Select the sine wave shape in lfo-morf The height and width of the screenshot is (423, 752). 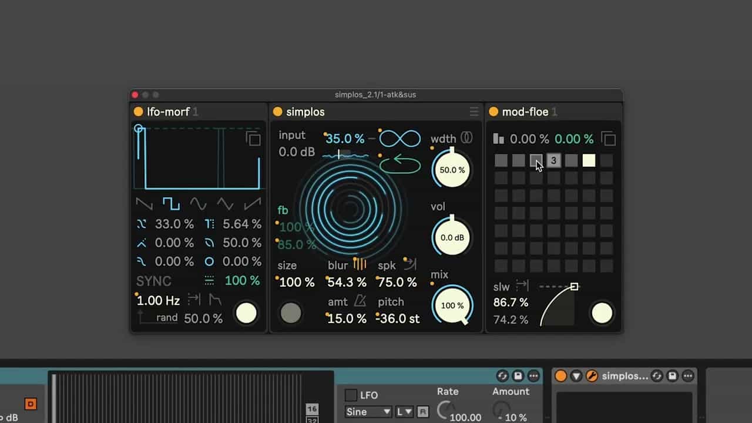tap(198, 204)
